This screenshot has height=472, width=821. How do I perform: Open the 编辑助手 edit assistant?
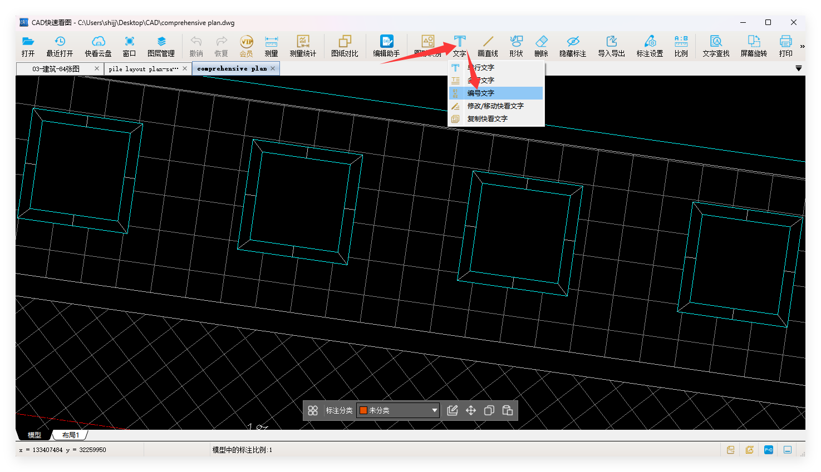pos(386,46)
